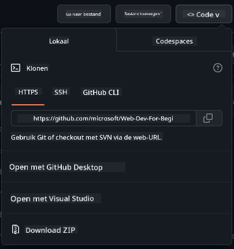234x249 pixels.
Task: Choose the GitHub CLI clone option
Action: coord(101,93)
